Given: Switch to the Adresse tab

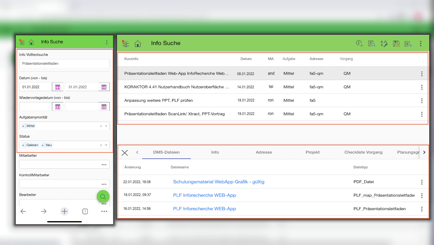Looking at the screenshot, I should tap(264, 152).
